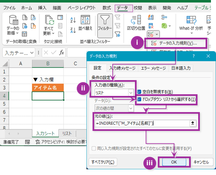Click the formula bar cancel X icon

coord(46,53)
